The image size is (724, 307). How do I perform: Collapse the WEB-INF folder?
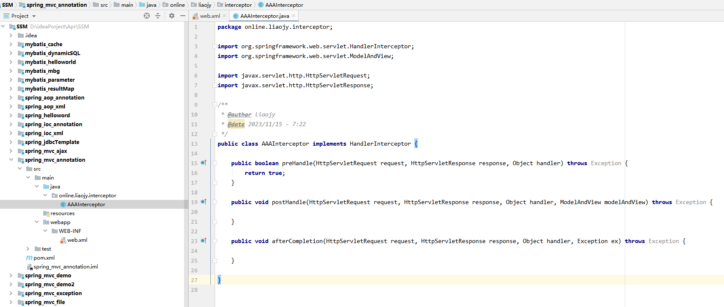click(x=45, y=231)
